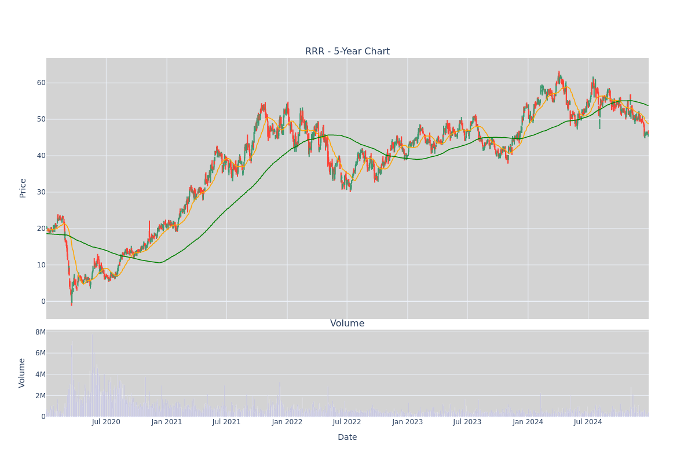Viewport: 695px width, 463px height.
Task: Click the 'Volume' subplot title
Action: click(348, 324)
